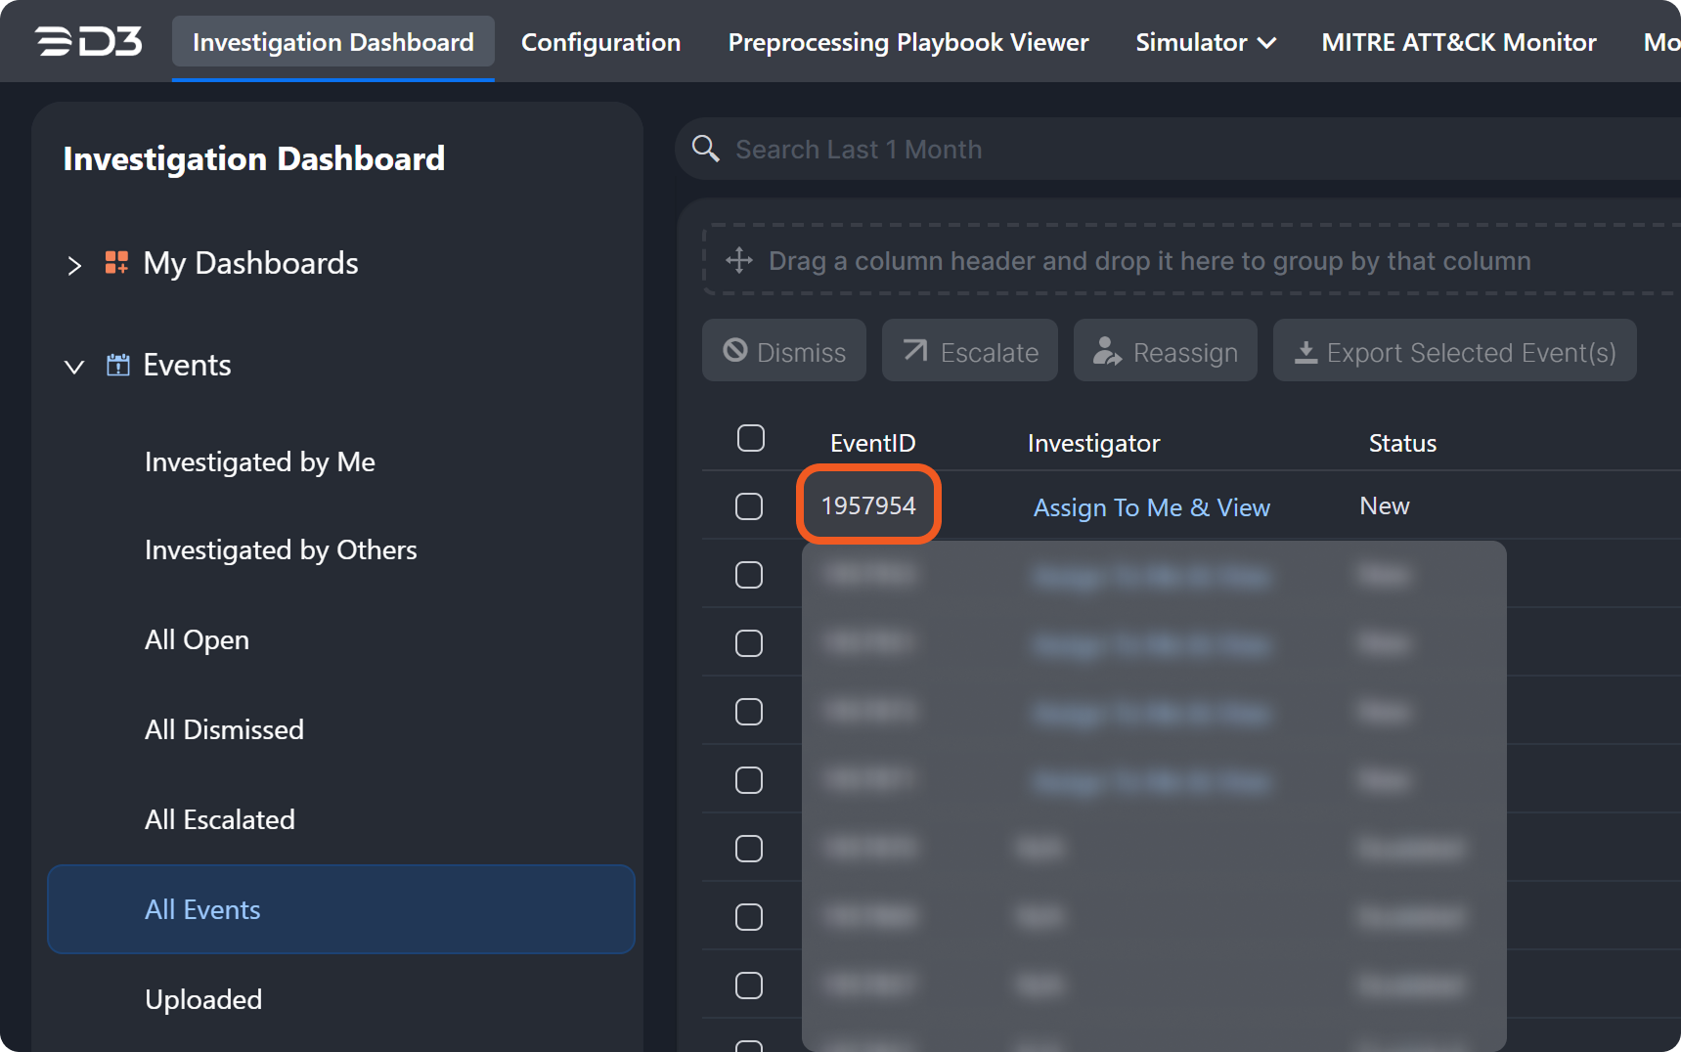Open event ID 1957954
This screenshot has width=1681, height=1052.
point(868,505)
